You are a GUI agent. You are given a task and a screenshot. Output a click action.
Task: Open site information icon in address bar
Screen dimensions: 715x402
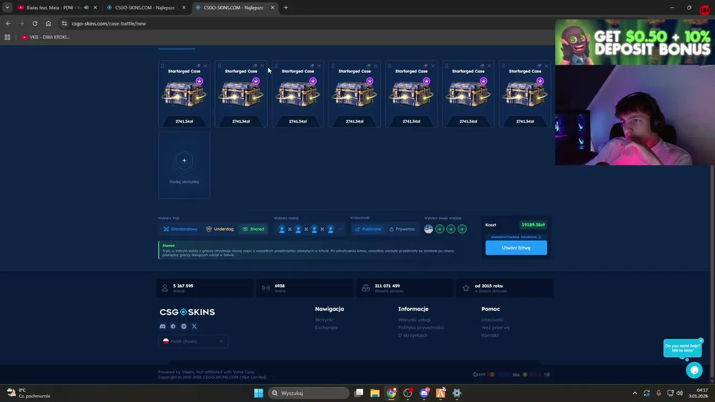click(64, 23)
